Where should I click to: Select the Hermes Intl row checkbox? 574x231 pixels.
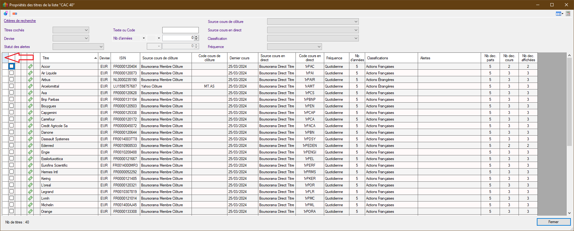(12, 172)
